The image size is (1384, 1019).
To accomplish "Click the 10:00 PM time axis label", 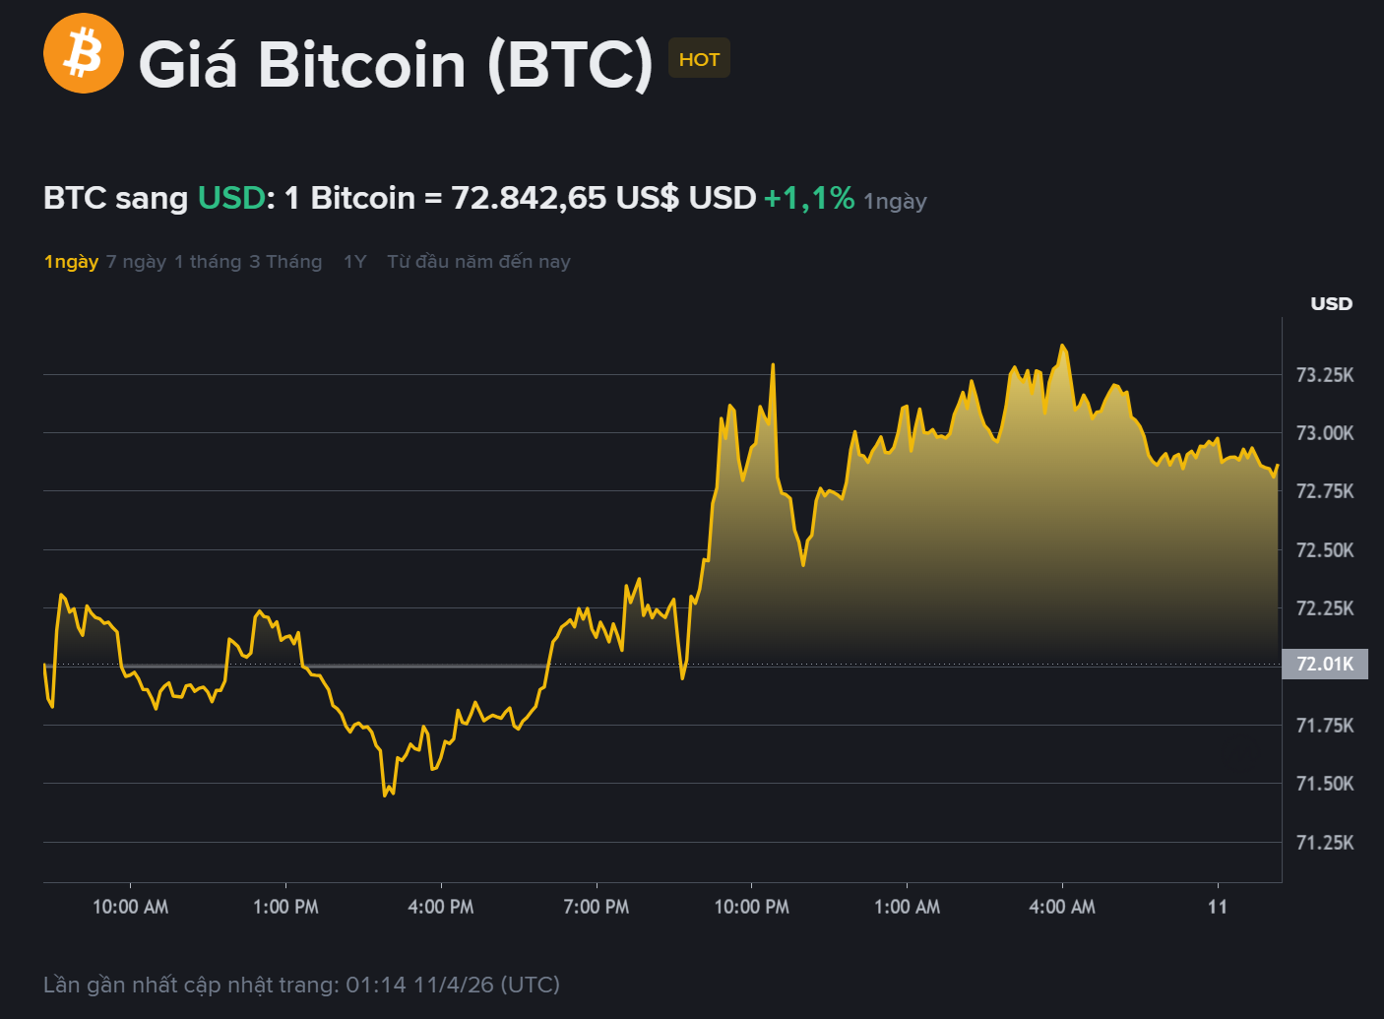I will [x=751, y=907].
